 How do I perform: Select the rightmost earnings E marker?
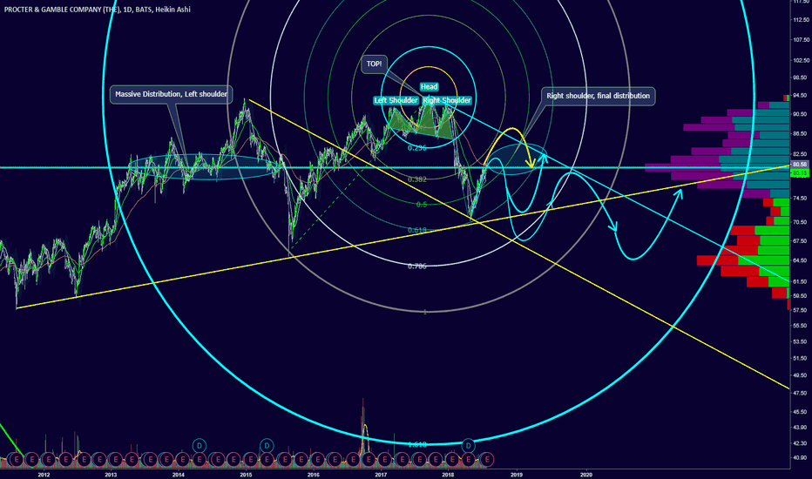point(487,459)
